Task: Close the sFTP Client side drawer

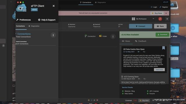Action: click(x=53, y=6)
